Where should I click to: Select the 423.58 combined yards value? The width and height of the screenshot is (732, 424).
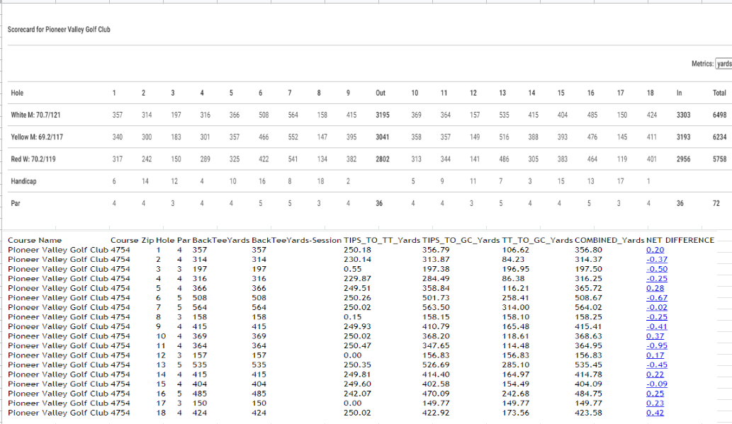pos(588,413)
